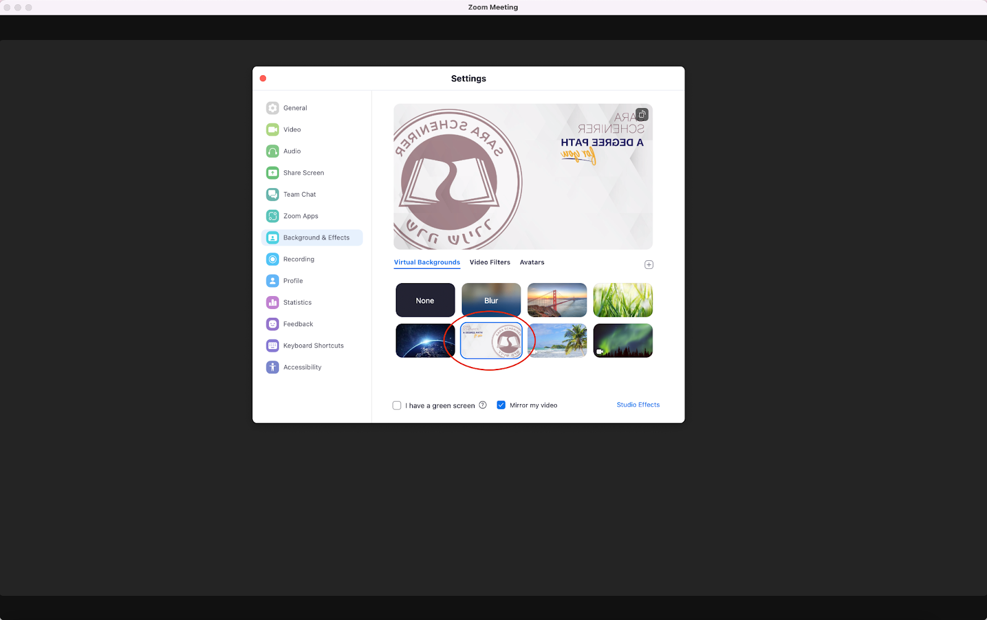This screenshot has width=987, height=620.
Task: Go to Profile settings label
Action: pyautogui.click(x=293, y=281)
